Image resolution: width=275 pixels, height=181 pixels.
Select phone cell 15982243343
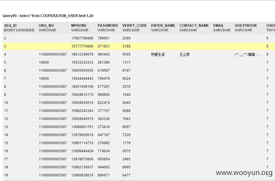tap(82, 111)
